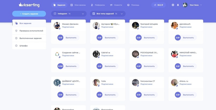Click the Помощь question mark icon
Image resolution: width=216 pixels, height=110 pixels.
point(128,5)
